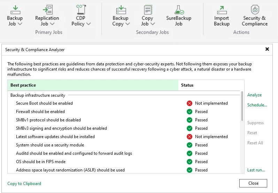The height and width of the screenshot is (193, 278).
Task: Click red status icon for Secure Boot
Action: click(190, 103)
